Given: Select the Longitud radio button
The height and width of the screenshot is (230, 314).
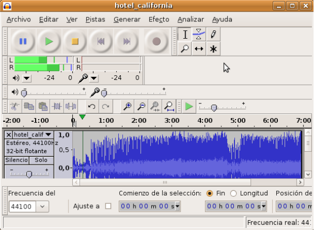Looking at the screenshot, I should coord(233,193).
